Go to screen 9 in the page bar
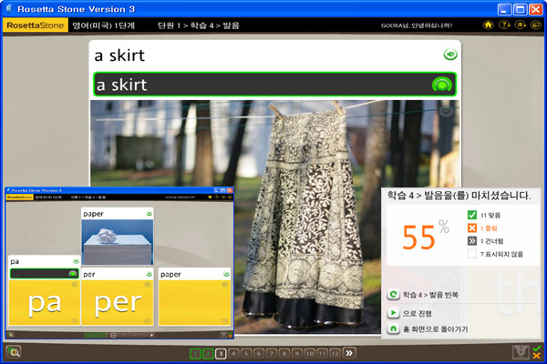This screenshot has width=547, height=364. [297, 354]
